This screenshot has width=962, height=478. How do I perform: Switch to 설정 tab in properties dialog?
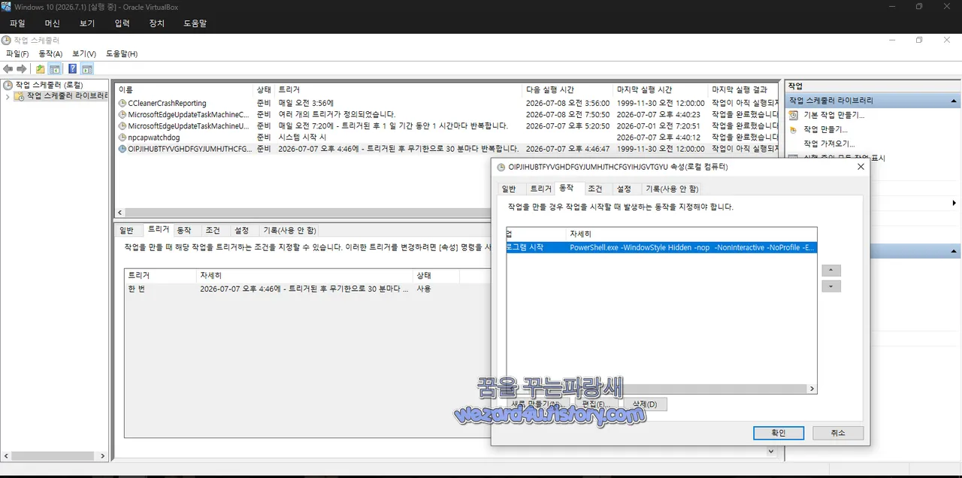click(624, 189)
